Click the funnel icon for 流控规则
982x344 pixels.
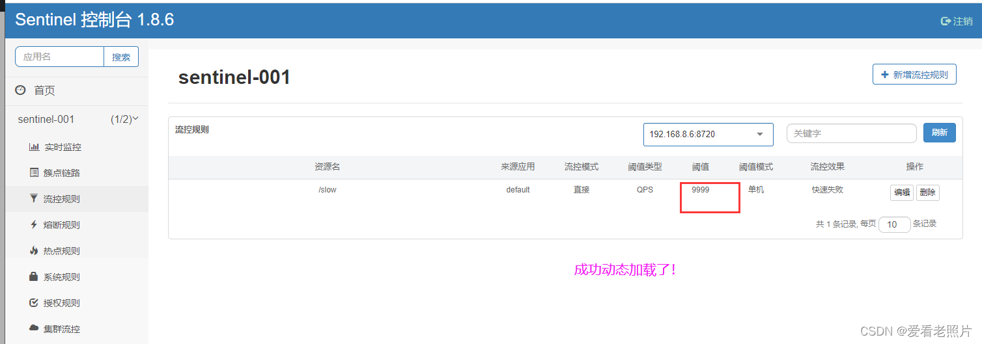(34, 198)
